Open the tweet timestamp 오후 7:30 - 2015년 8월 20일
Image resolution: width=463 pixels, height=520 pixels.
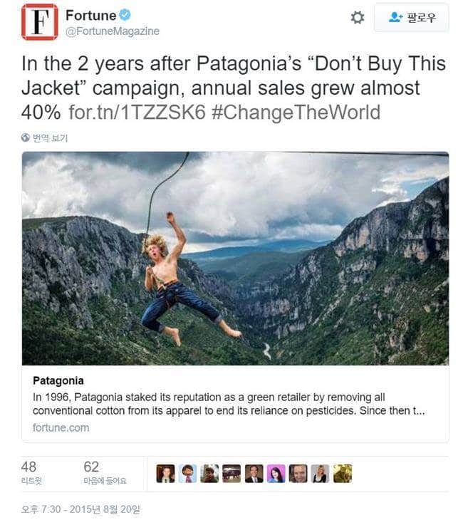coord(80,509)
